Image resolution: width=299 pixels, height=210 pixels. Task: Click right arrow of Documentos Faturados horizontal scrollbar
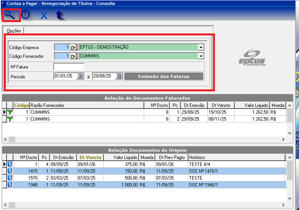point(283,139)
